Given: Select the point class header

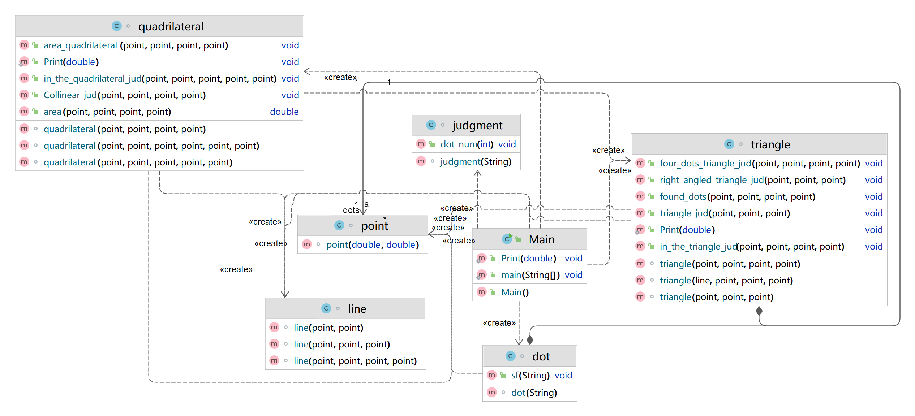Looking at the screenshot, I should (374, 225).
